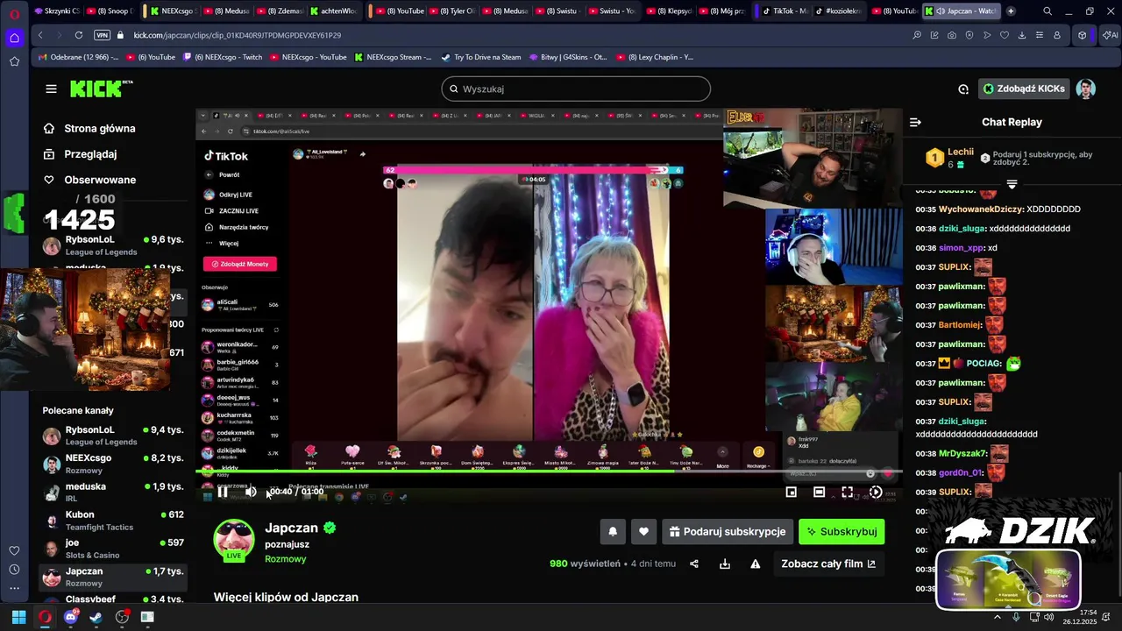
Task: Open the Opera menu logo icon
Action: coord(14,14)
